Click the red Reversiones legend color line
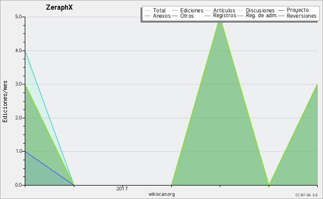Image resolution: width=323 pixels, height=199 pixels. 281,16
